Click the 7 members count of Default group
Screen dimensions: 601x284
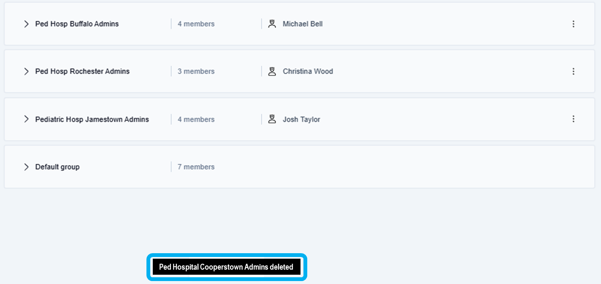pyautogui.click(x=196, y=167)
